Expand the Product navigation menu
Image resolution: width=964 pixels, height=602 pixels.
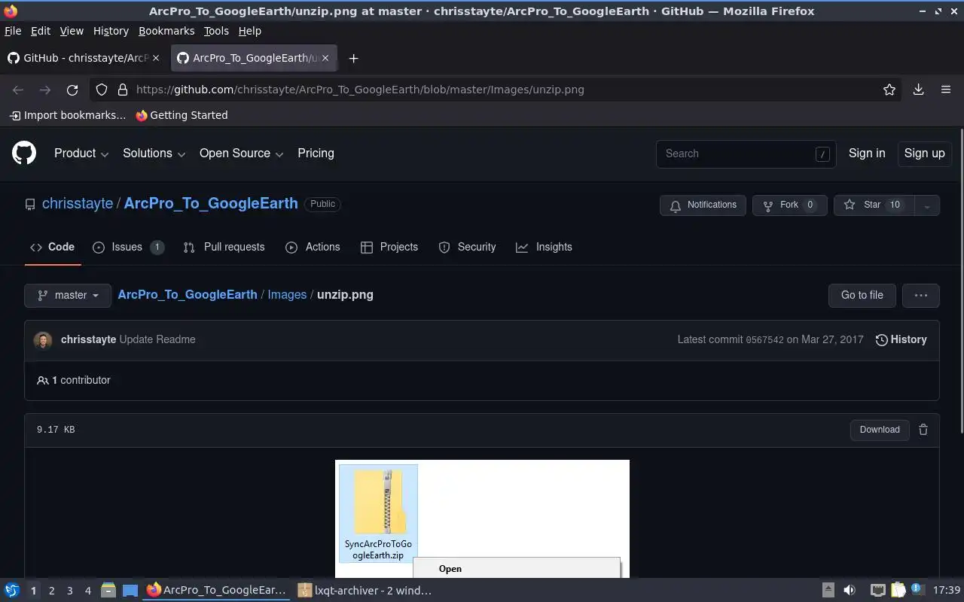(81, 154)
